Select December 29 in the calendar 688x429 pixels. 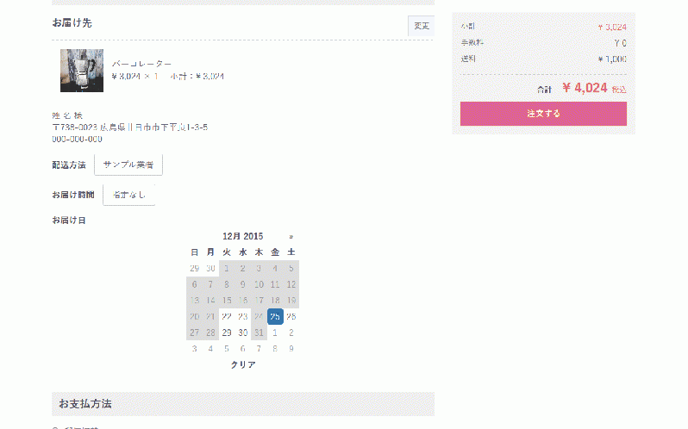tap(227, 333)
